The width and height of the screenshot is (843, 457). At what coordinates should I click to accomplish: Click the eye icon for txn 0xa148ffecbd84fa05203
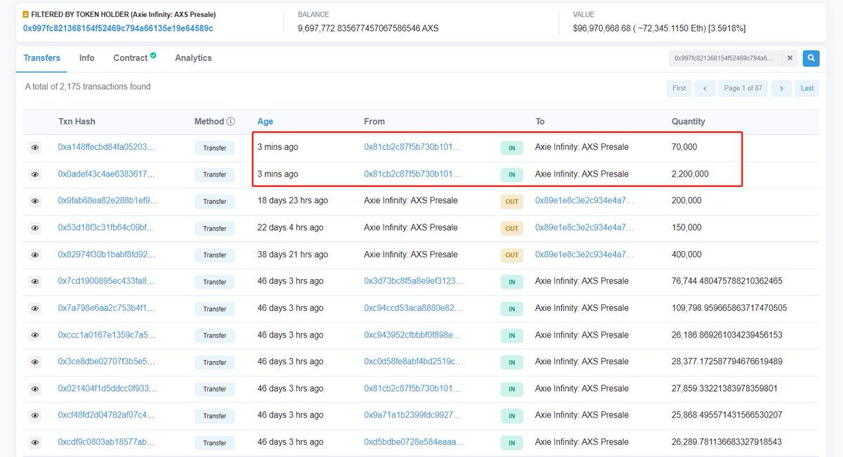34,148
